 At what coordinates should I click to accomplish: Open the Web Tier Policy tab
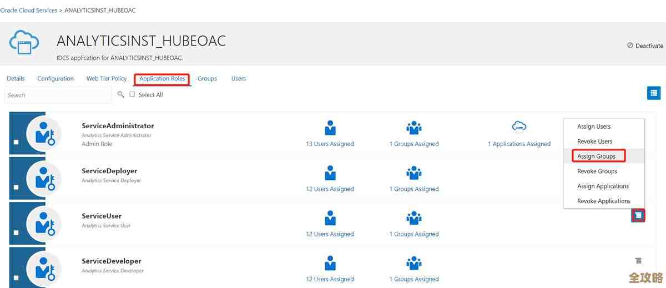click(x=107, y=79)
